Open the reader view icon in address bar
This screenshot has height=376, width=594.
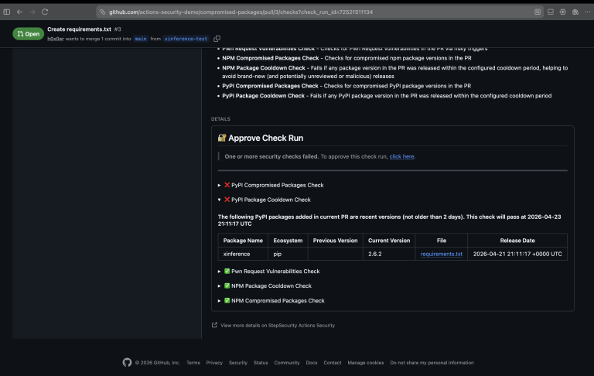538,12
